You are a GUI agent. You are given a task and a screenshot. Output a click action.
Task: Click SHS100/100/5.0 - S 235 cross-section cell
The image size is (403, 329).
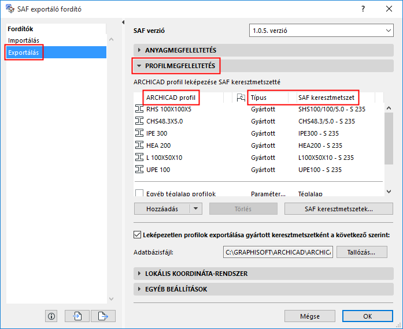pos(331,109)
